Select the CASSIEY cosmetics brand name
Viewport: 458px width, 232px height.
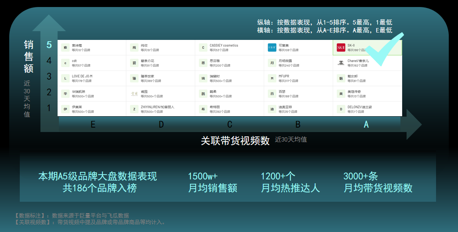tap(224, 46)
